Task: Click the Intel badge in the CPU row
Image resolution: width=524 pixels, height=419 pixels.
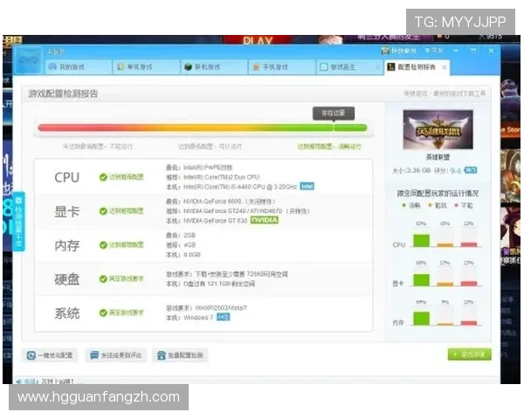Action: [307, 186]
